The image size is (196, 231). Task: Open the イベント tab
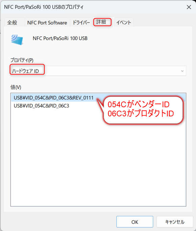point(124,23)
